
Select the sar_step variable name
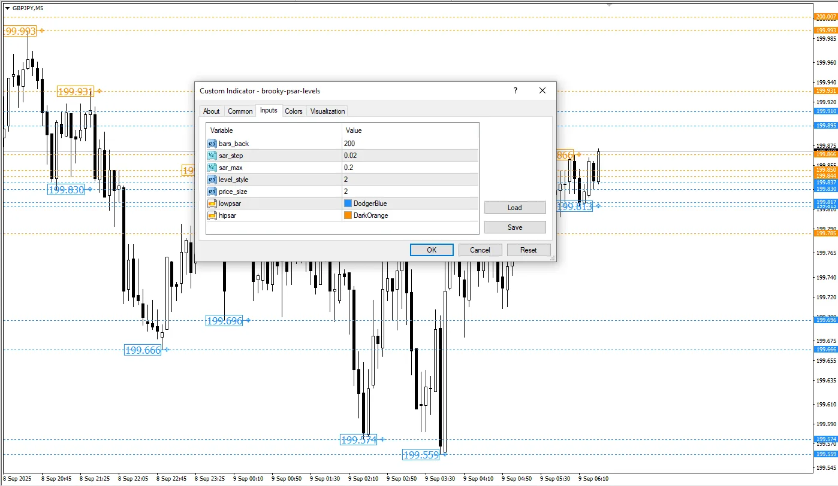click(231, 156)
